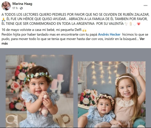Open the three-dot post options menu

(145, 6)
